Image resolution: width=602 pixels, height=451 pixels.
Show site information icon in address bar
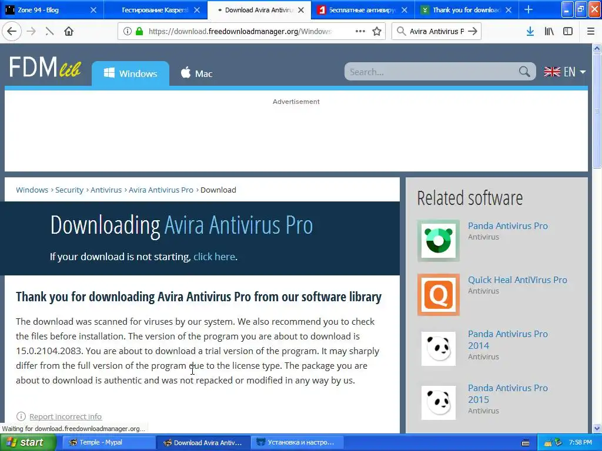click(128, 32)
